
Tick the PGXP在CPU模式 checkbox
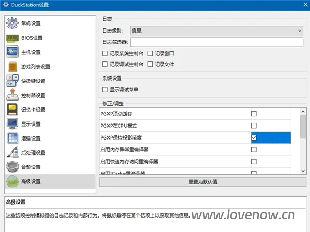254,126
